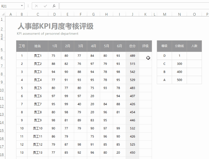
Task: Open the Name Box dropdown arrow
Action: click(22, 6)
